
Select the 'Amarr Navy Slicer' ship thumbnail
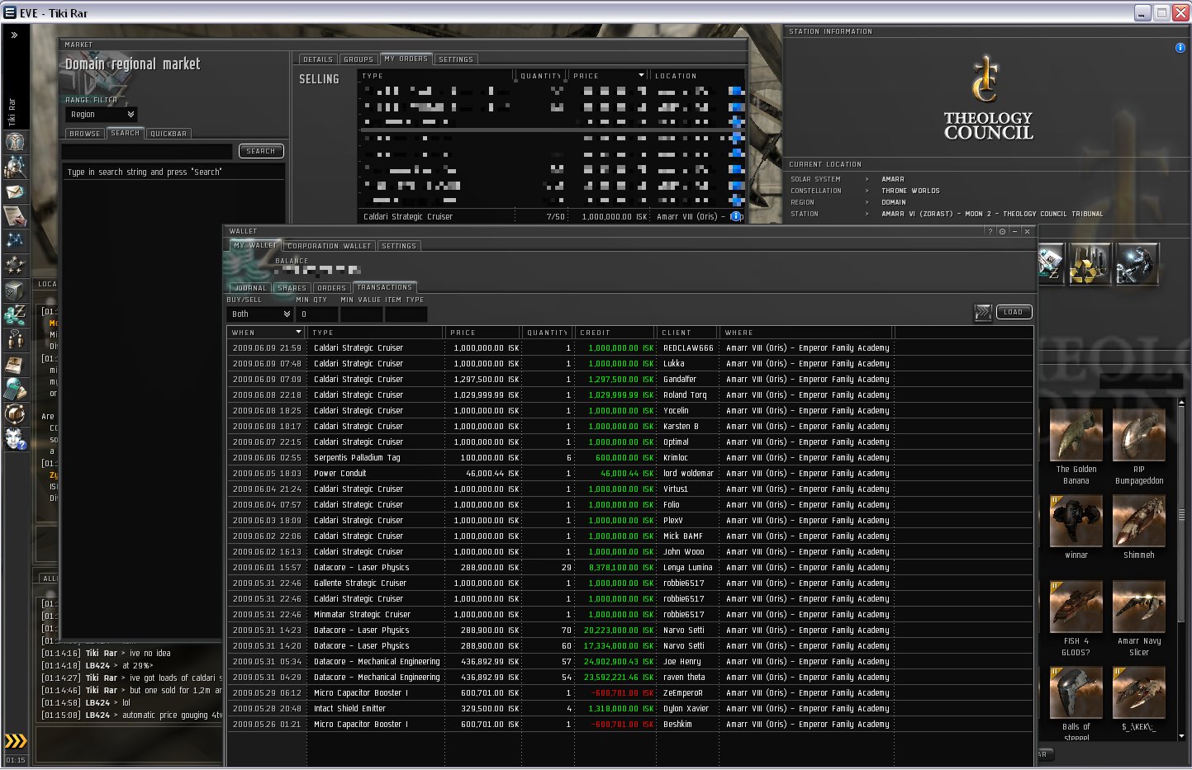point(1139,607)
